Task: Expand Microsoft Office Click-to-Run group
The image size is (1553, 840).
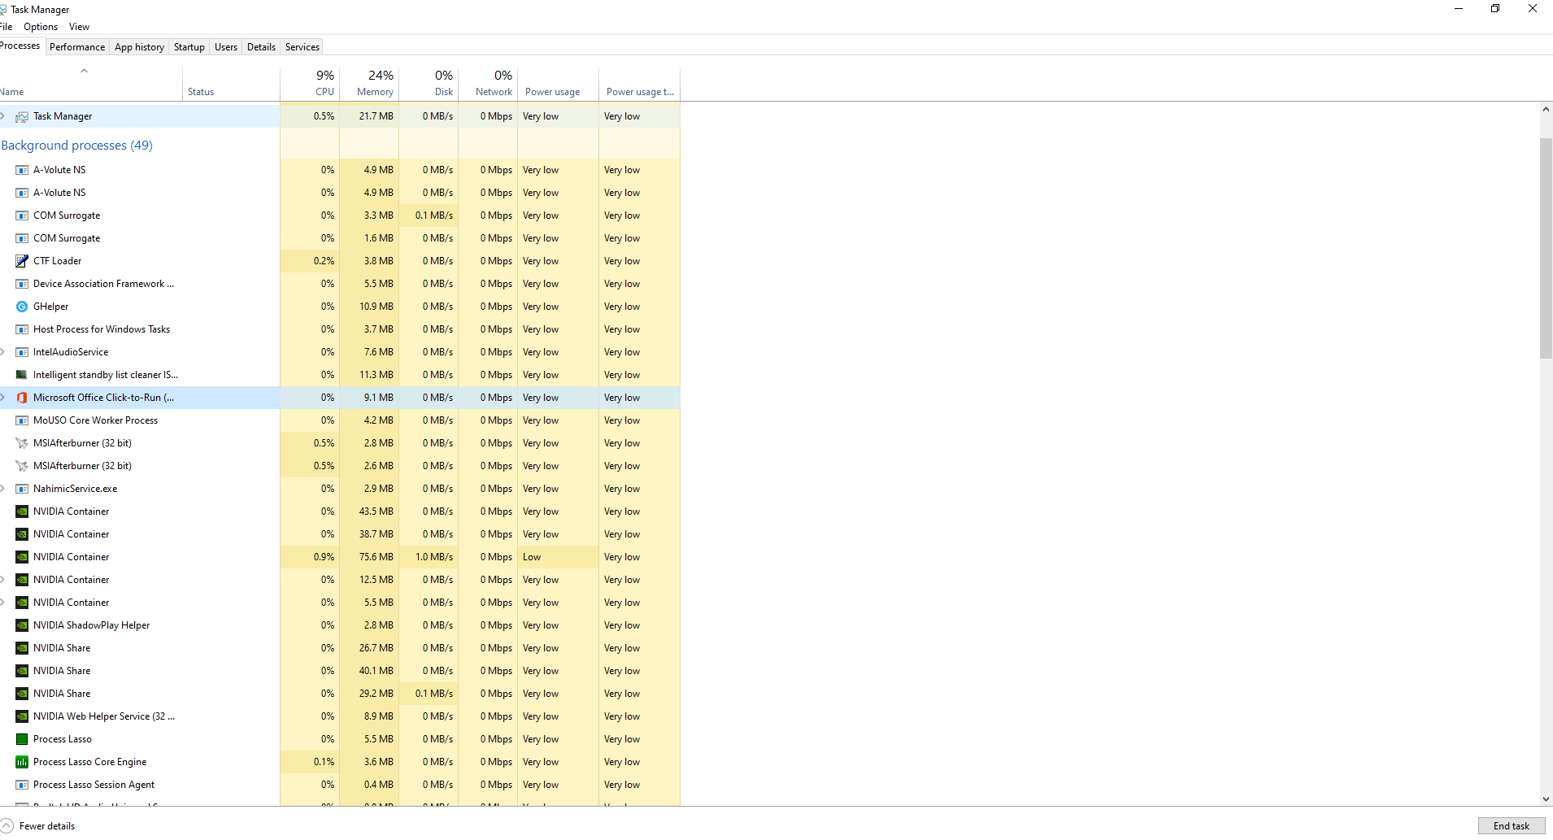Action: 3,398
